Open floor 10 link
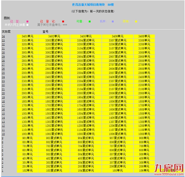Viewport: 185px width, 177px height. coord(3,134)
